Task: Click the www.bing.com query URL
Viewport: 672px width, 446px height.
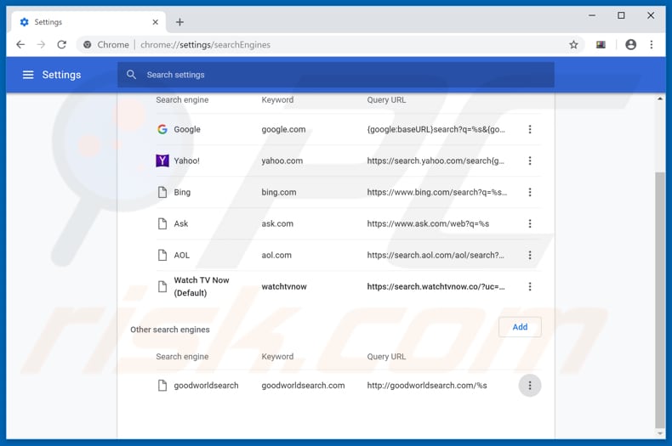Action: (x=436, y=192)
